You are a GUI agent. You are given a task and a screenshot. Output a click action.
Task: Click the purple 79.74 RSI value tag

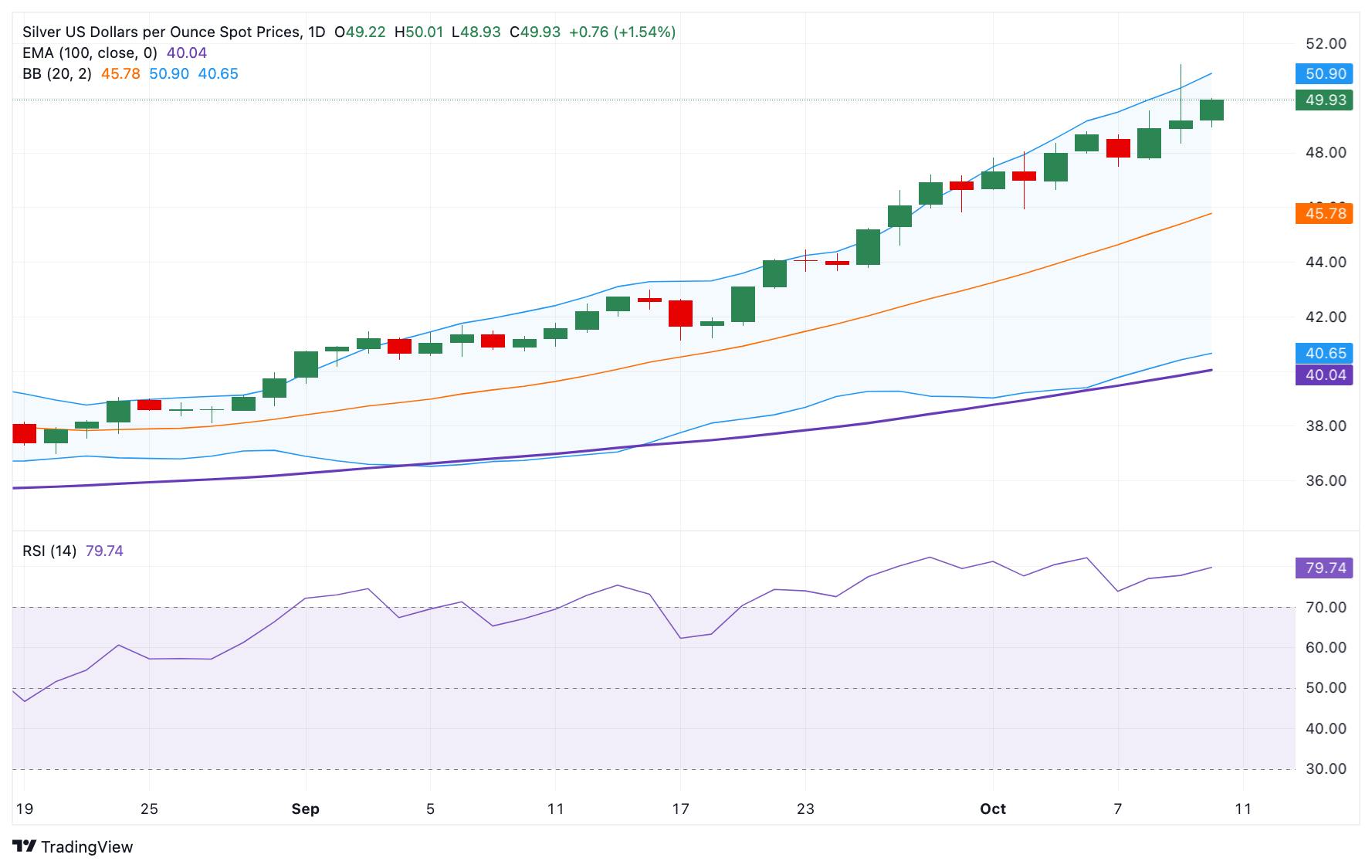click(x=1323, y=568)
